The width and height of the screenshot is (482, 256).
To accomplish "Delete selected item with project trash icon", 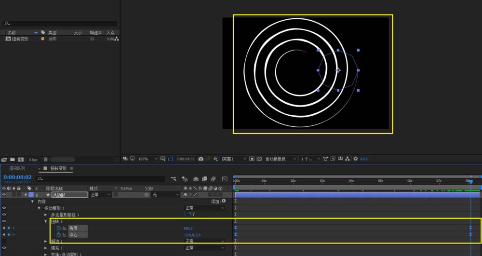I will [x=46, y=159].
